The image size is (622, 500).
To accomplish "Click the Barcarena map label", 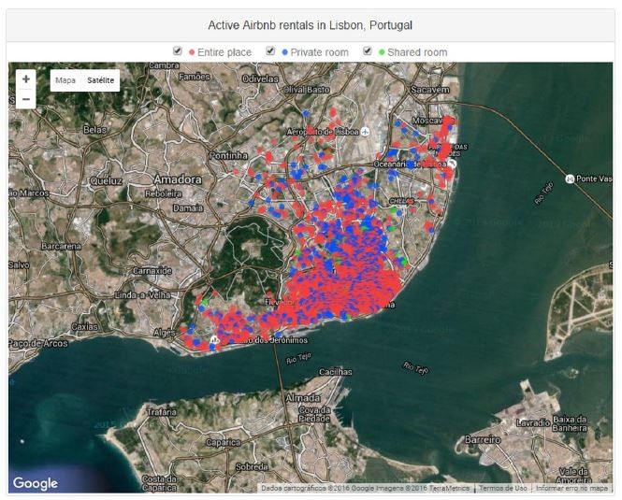I will (61, 246).
